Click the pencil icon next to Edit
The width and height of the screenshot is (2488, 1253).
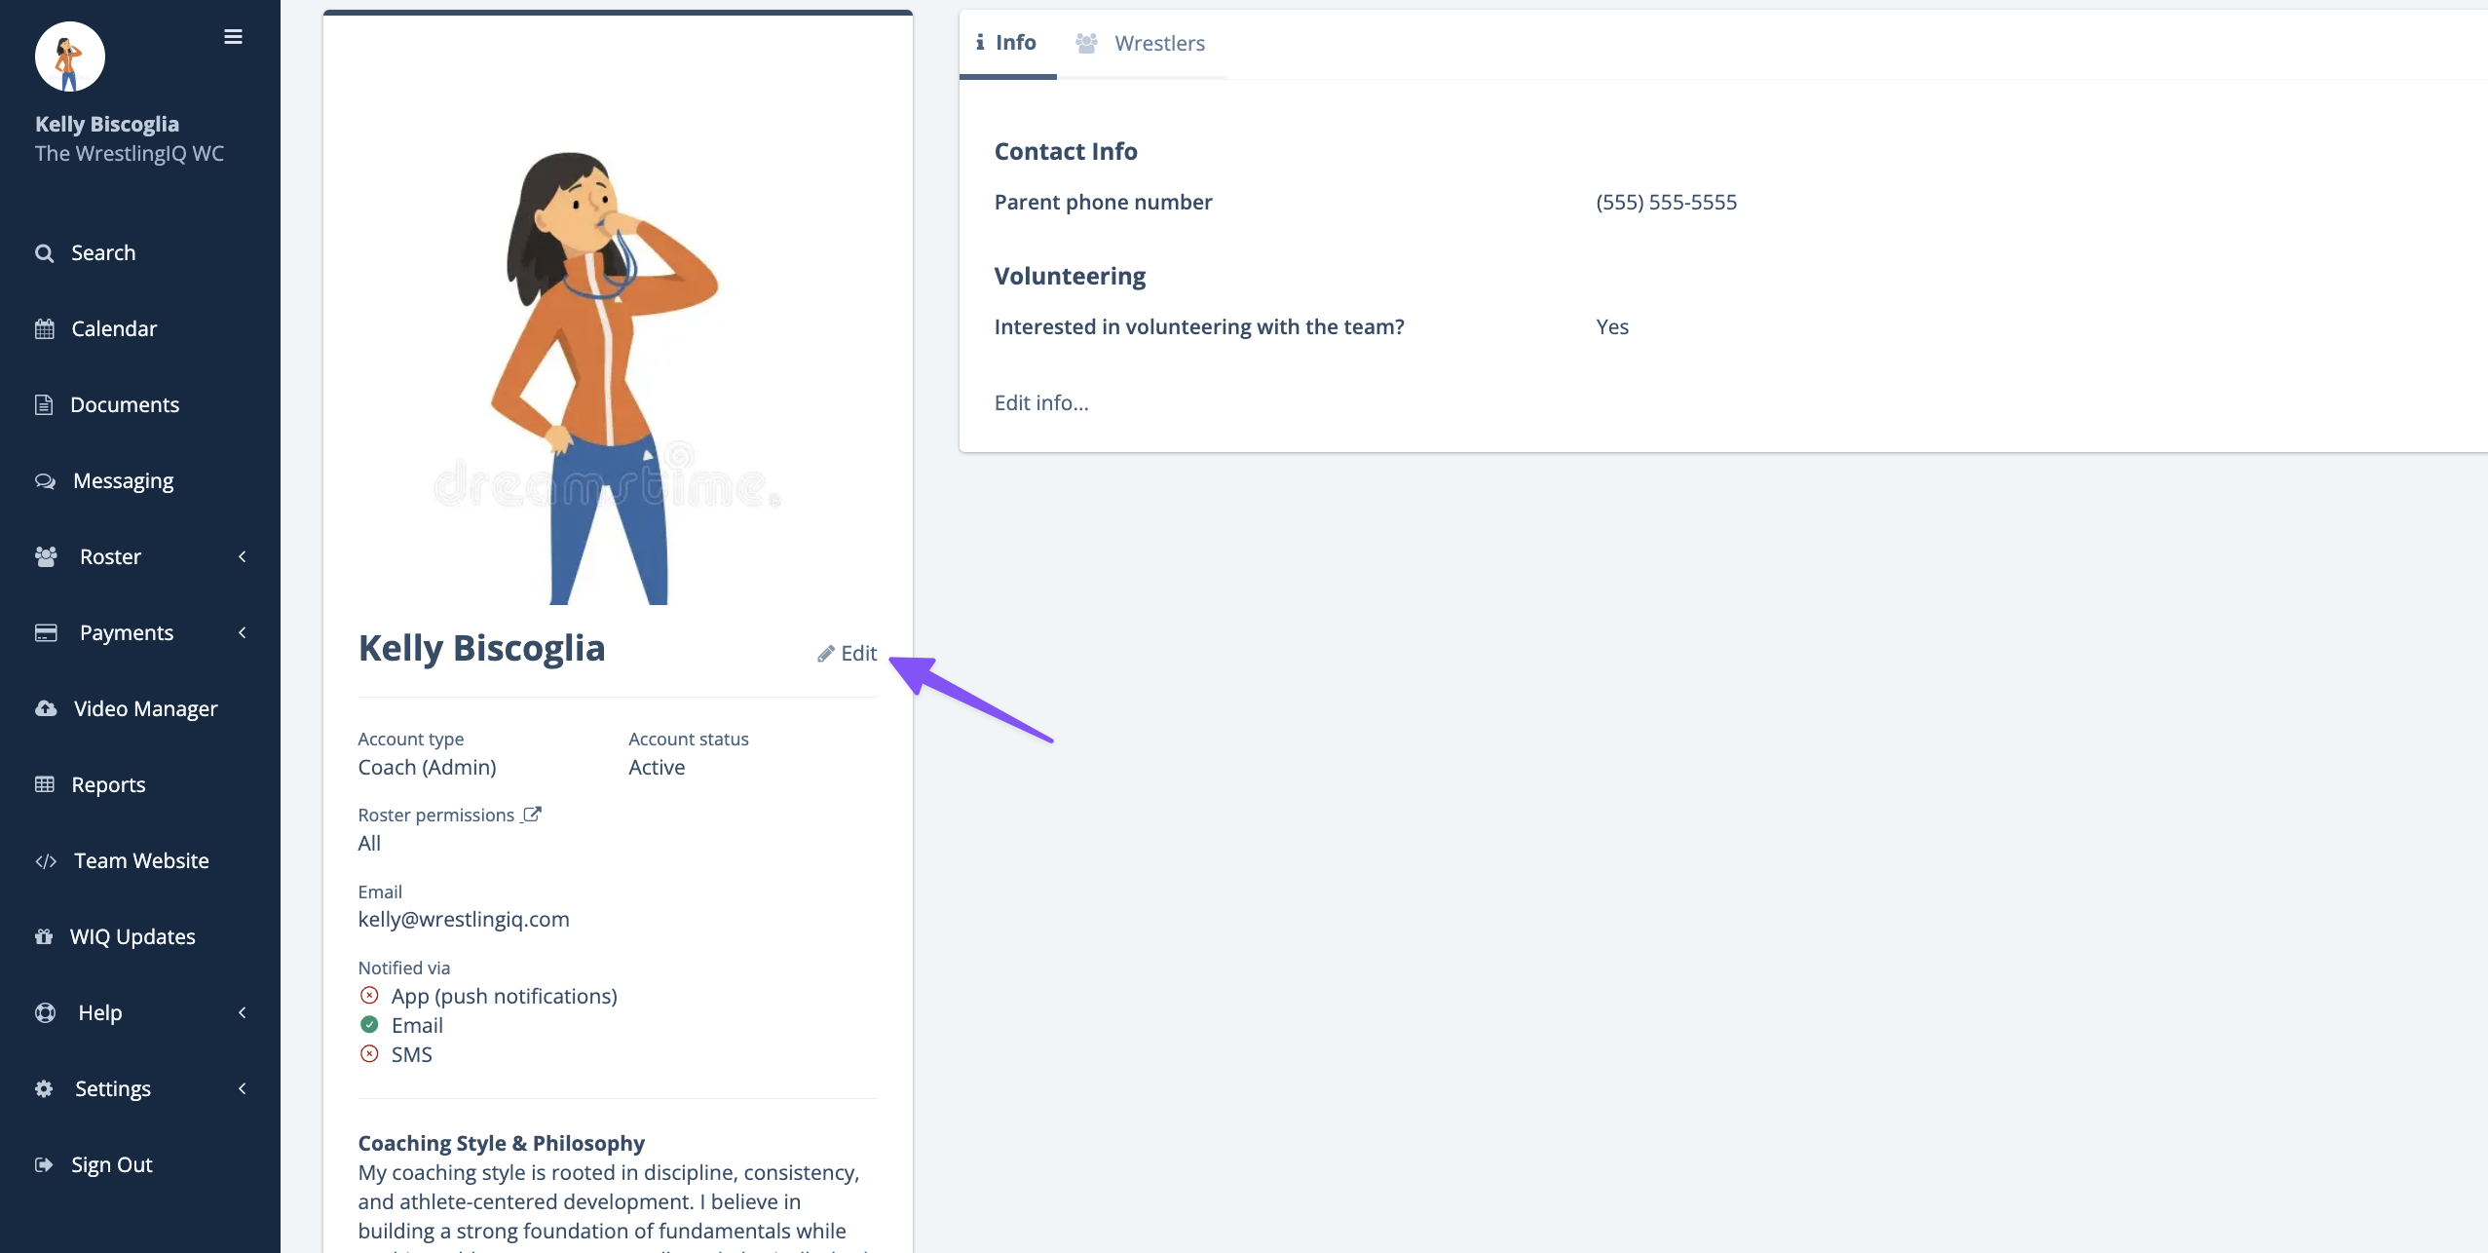pyautogui.click(x=826, y=654)
